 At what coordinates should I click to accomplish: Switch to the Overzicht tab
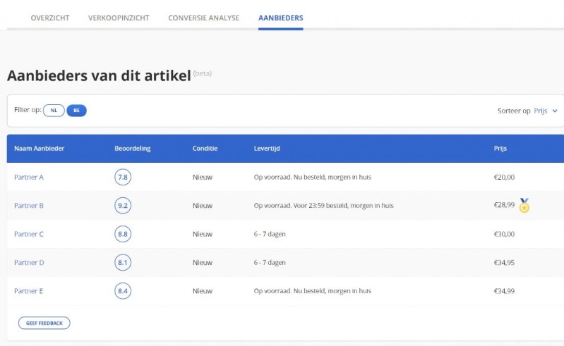50,18
